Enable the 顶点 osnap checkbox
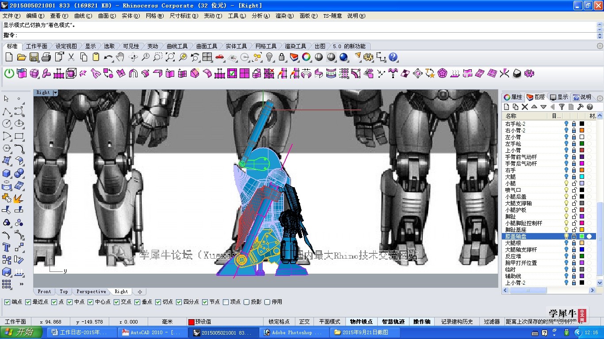This screenshot has height=339, width=604. pyautogui.click(x=226, y=302)
